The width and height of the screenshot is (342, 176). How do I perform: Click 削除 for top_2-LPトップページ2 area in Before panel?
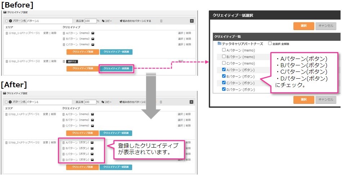tap(54, 61)
